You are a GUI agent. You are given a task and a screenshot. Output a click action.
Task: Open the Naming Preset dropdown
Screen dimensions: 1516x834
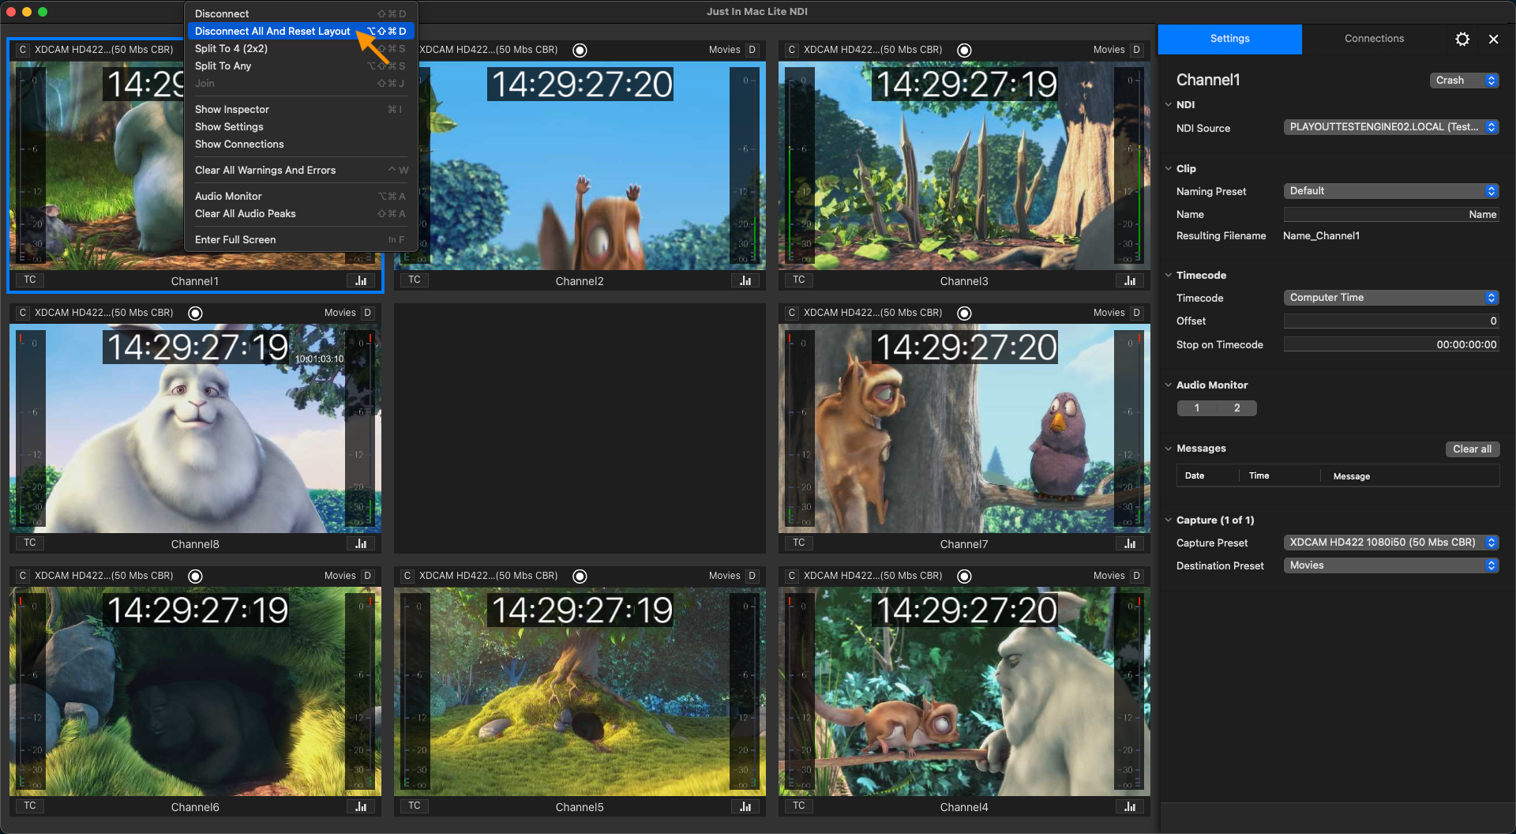[x=1391, y=191]
